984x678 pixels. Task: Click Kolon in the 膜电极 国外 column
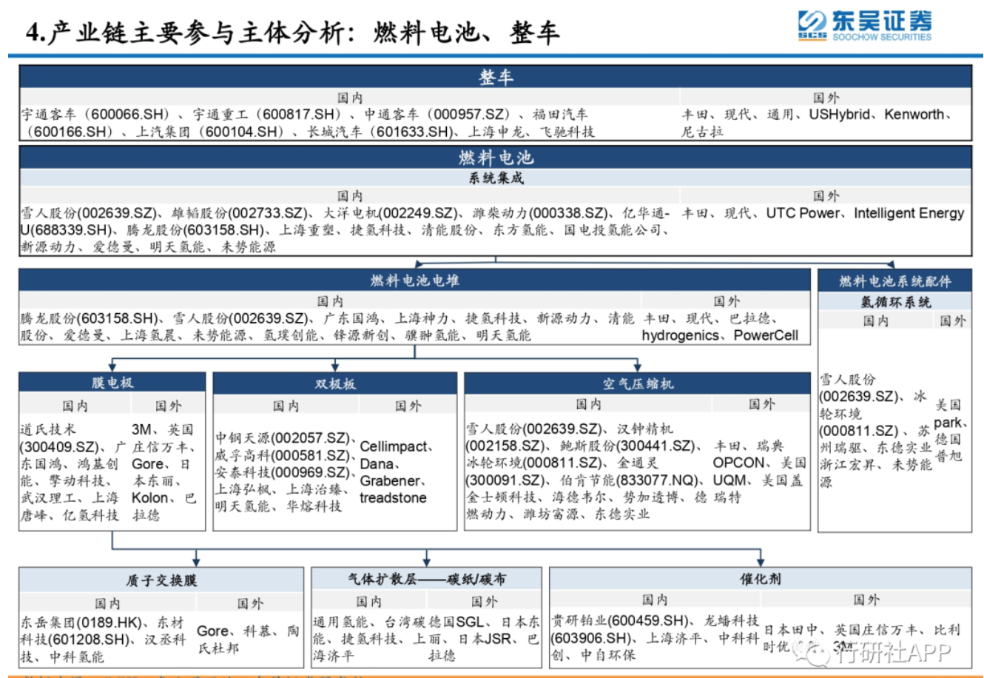pos(150,498)
